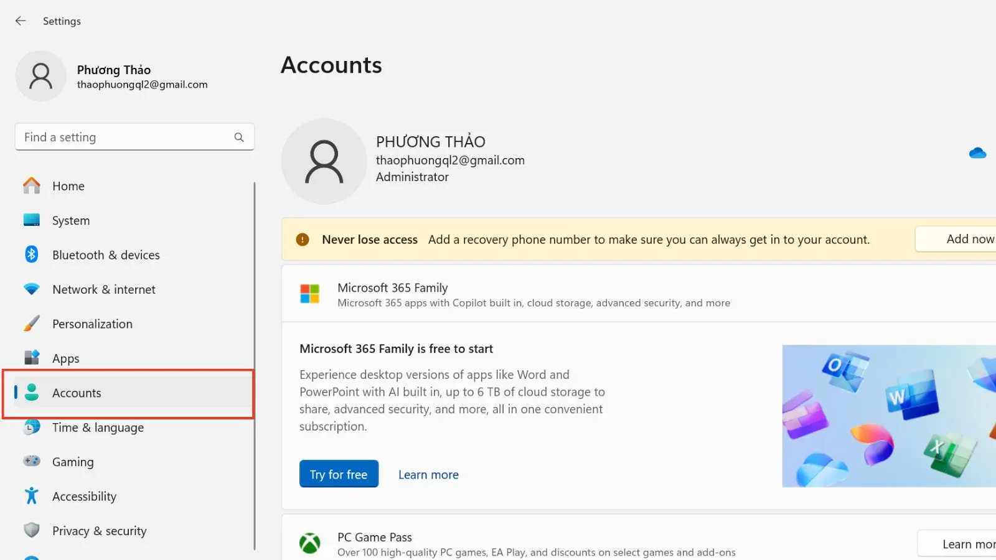Click the OneDrive cloud status icon
The width and height of the screenshot is (996, 560).
(x=978, y=152)
